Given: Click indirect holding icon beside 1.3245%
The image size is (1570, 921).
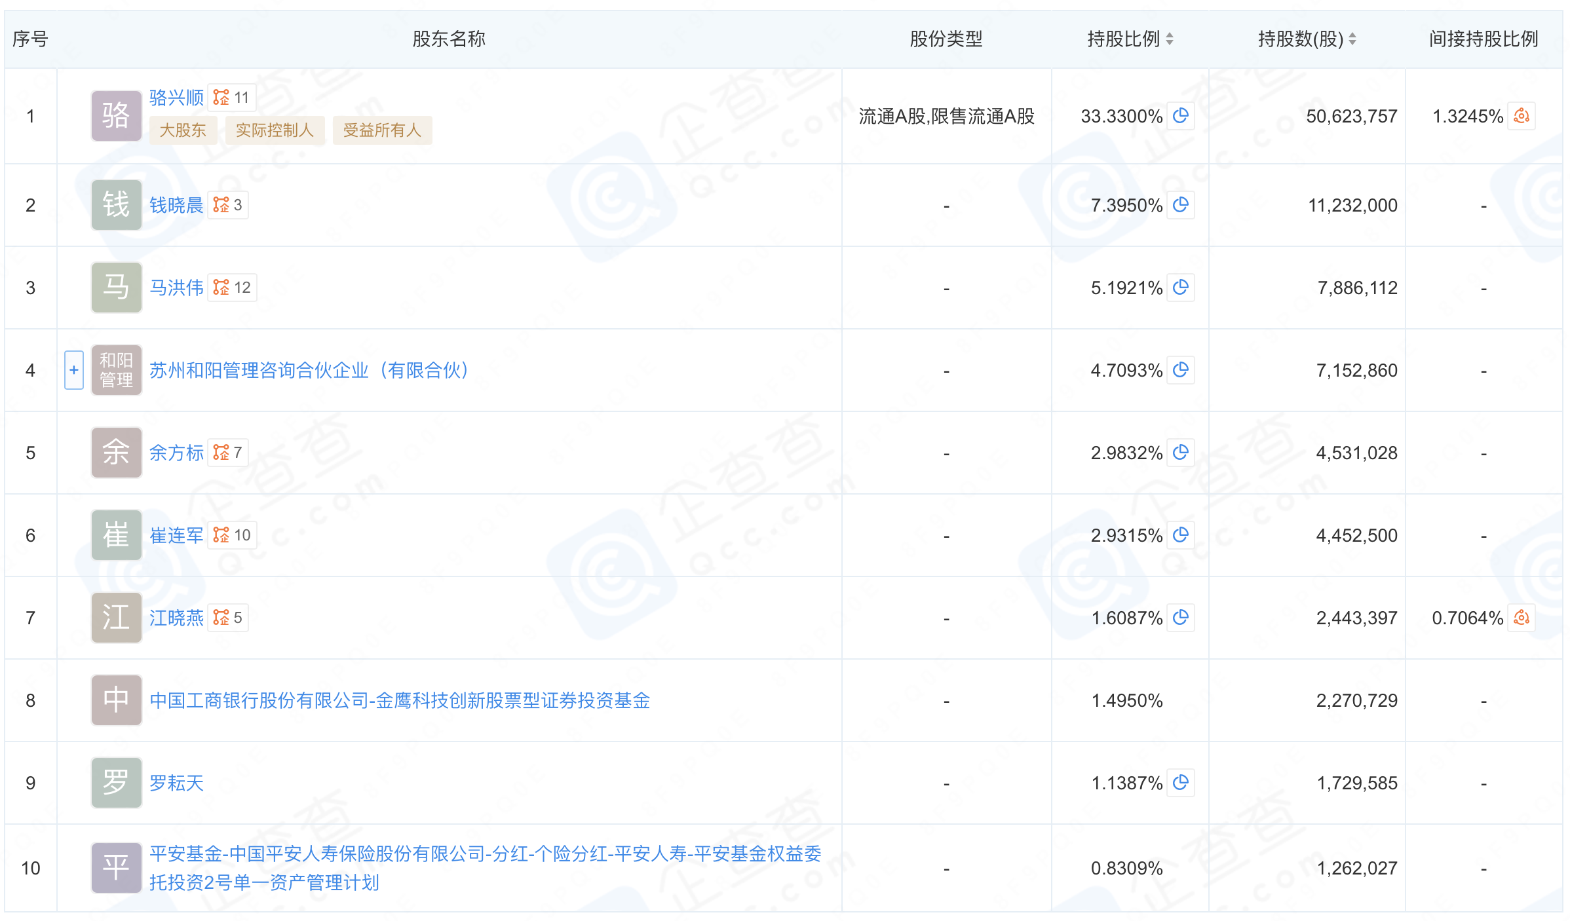Looking at the screenshot, I should (x=1522, y=116).
